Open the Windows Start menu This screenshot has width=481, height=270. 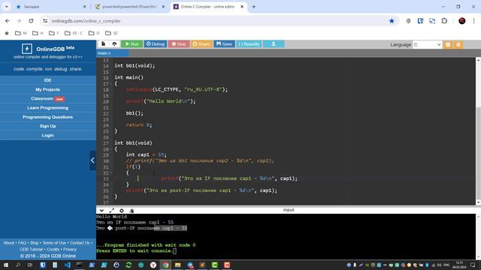tap(5, 265)
